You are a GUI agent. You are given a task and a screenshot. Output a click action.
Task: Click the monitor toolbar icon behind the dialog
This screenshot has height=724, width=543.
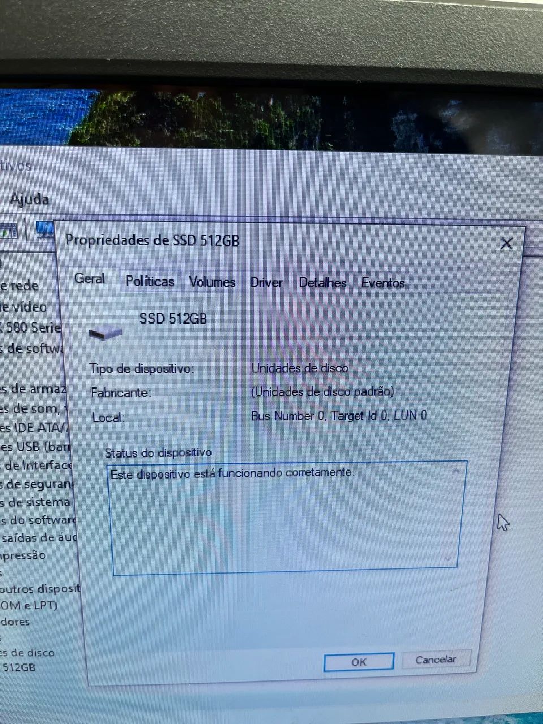[x=44, y=229]
